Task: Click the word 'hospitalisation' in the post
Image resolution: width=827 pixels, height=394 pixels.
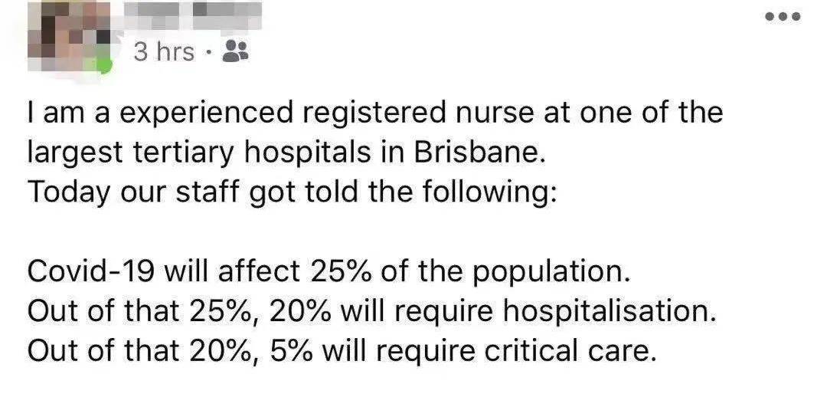Action: (x=606, y=313)
